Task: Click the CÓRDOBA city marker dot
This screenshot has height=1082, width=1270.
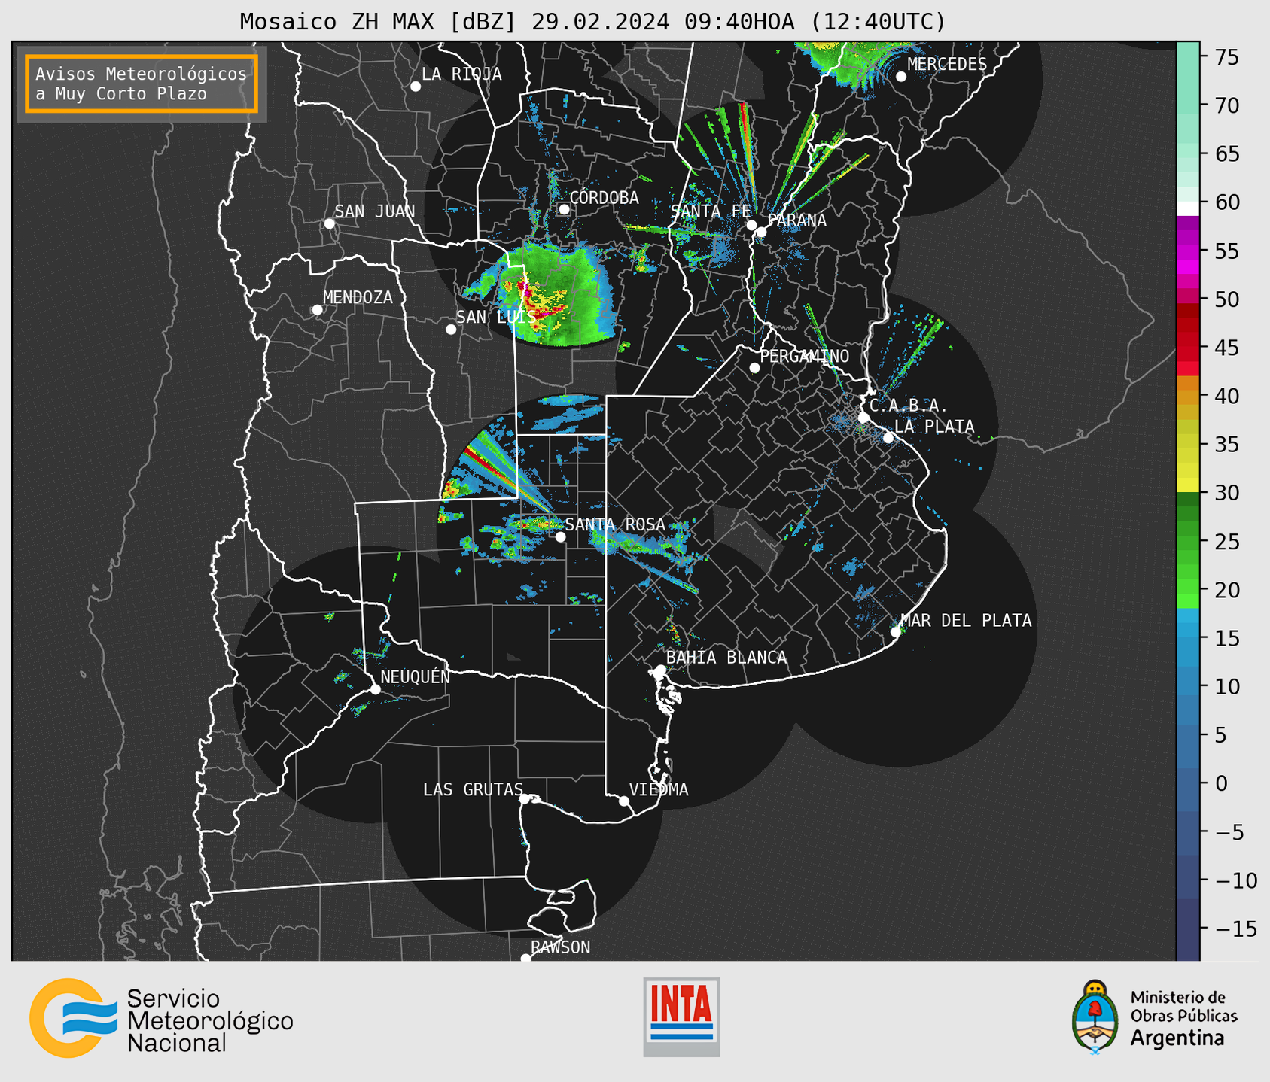Action: click(x=564, y=209)
